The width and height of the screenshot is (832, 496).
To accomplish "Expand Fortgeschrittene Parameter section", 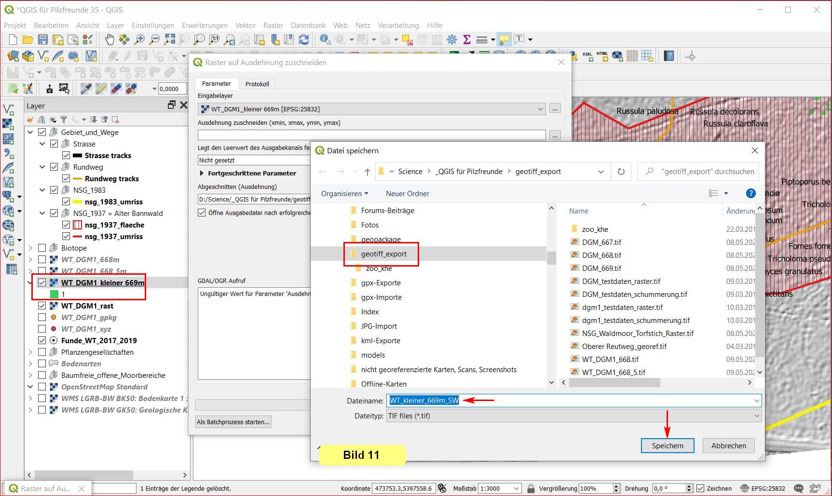I will [202, 173].
